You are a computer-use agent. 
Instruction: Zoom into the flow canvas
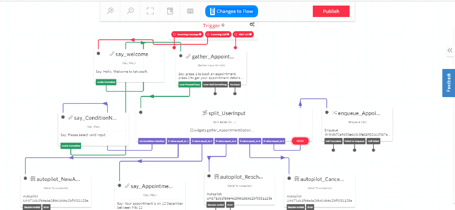110,10
